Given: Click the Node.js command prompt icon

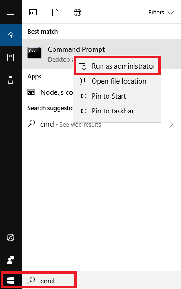Looking at the screenshot, I should pos(31,92).
